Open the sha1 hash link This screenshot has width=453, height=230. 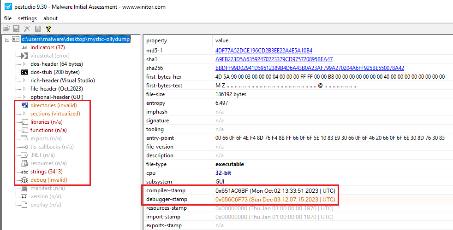(x=274, y=59)
